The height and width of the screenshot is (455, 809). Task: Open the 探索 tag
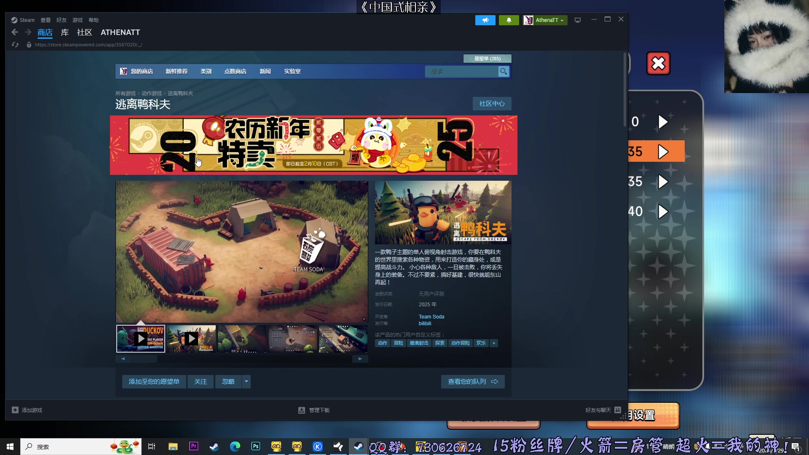point(440,343)
